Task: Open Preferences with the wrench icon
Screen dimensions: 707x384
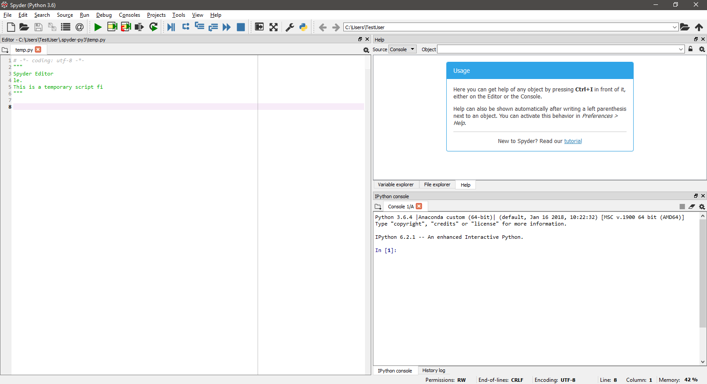Action: pos(290,27)
